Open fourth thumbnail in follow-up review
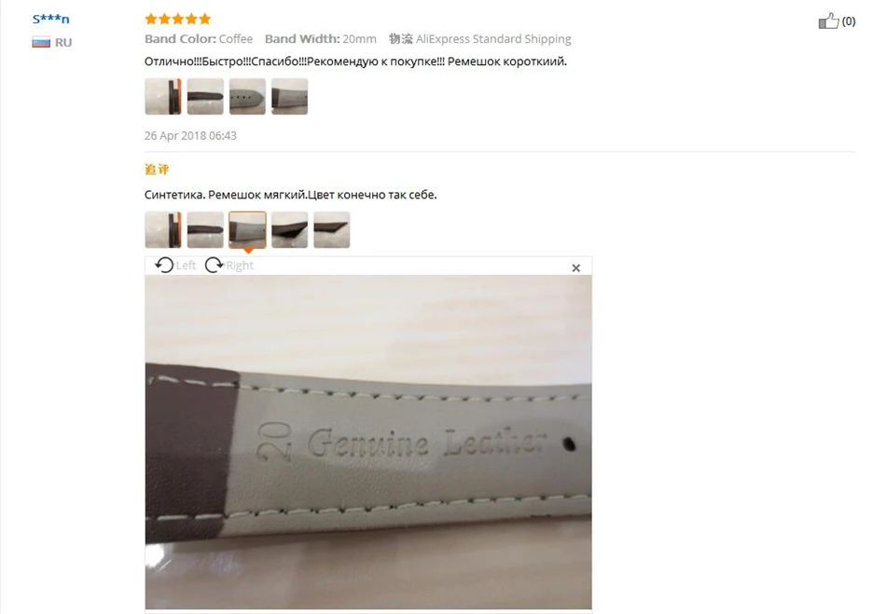Image resolution: width=886 pixels, height=614 pixels. pos(289,230)
